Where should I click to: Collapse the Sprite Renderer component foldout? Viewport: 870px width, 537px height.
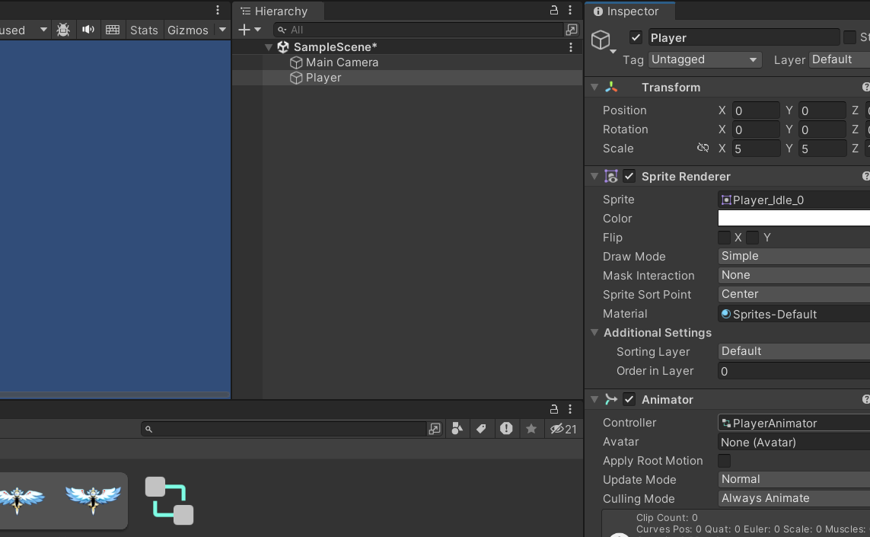[x=594, y=176]
